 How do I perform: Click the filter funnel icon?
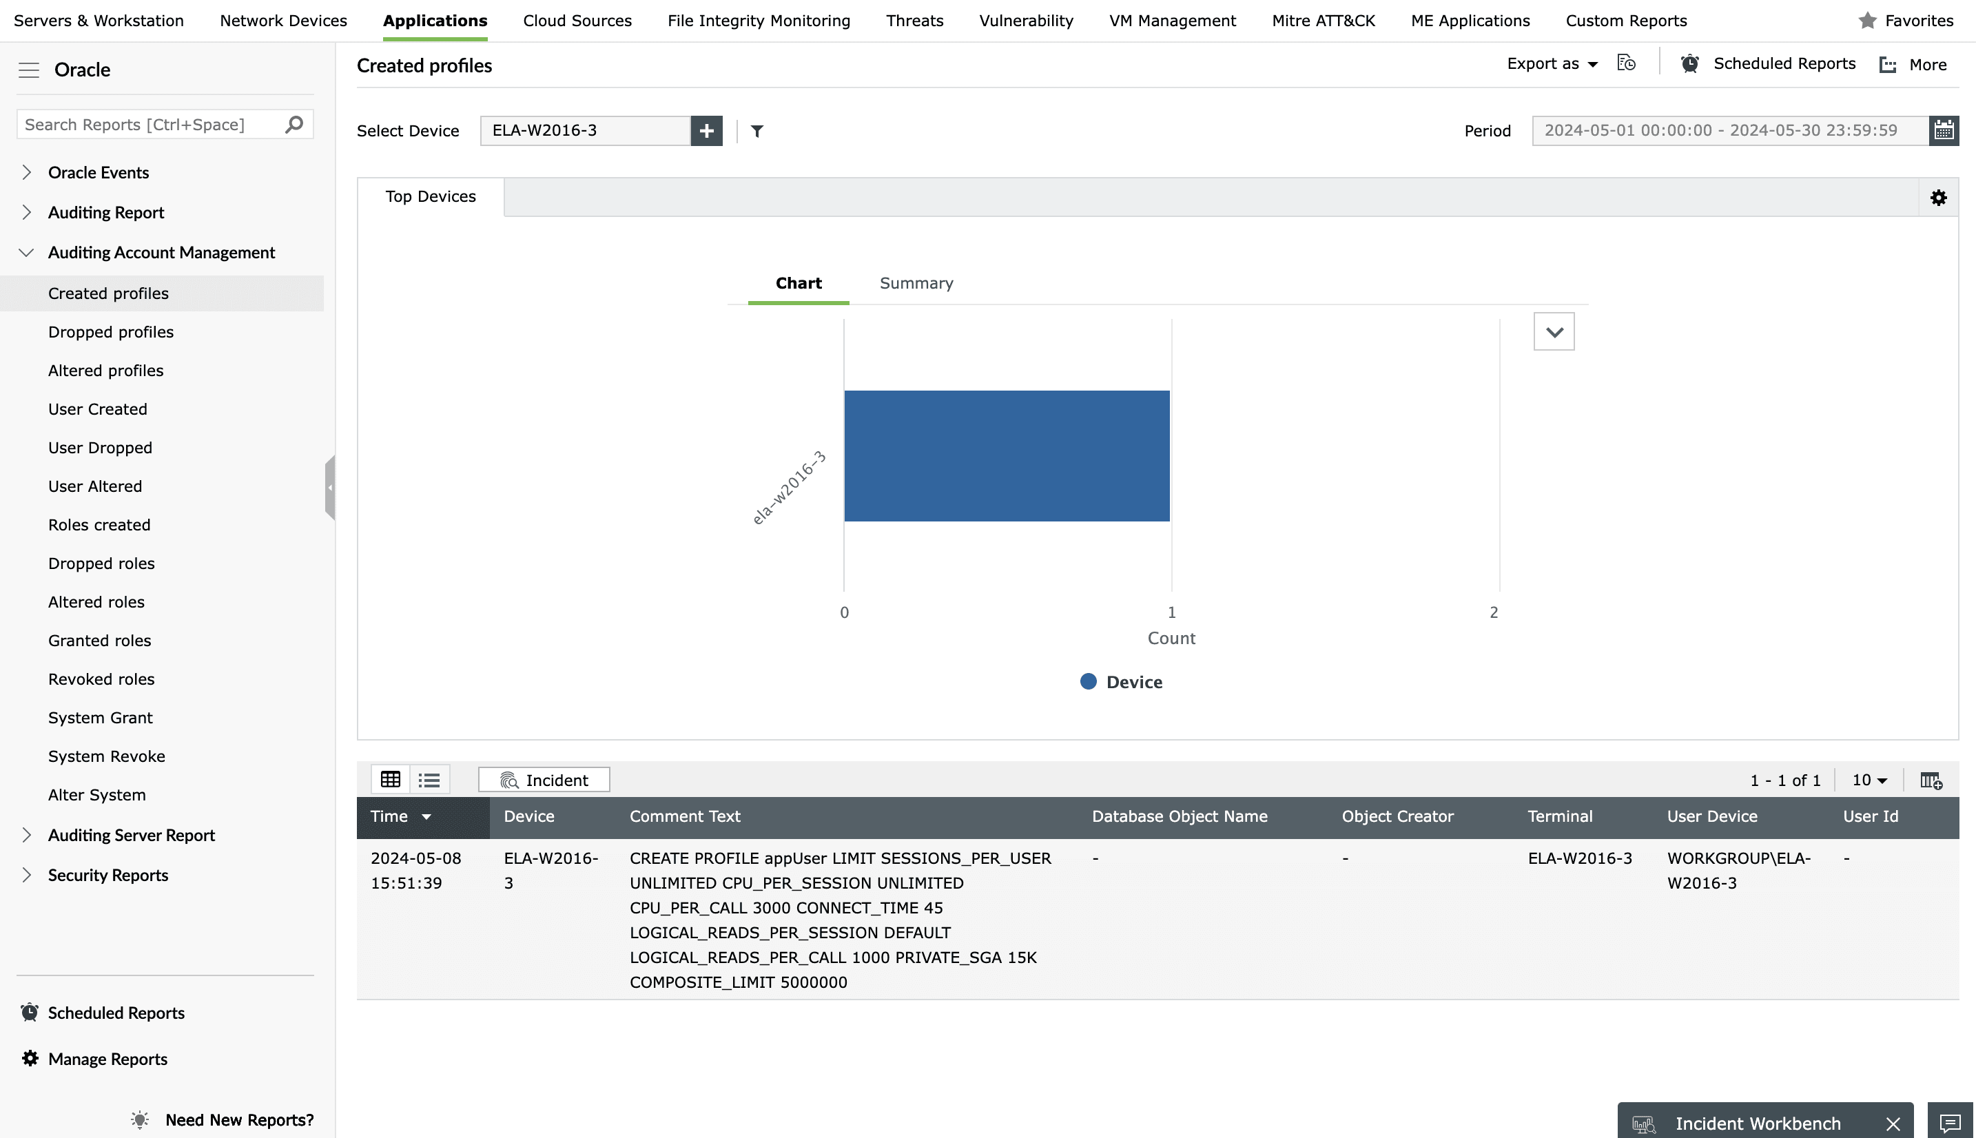pos(757,130)
